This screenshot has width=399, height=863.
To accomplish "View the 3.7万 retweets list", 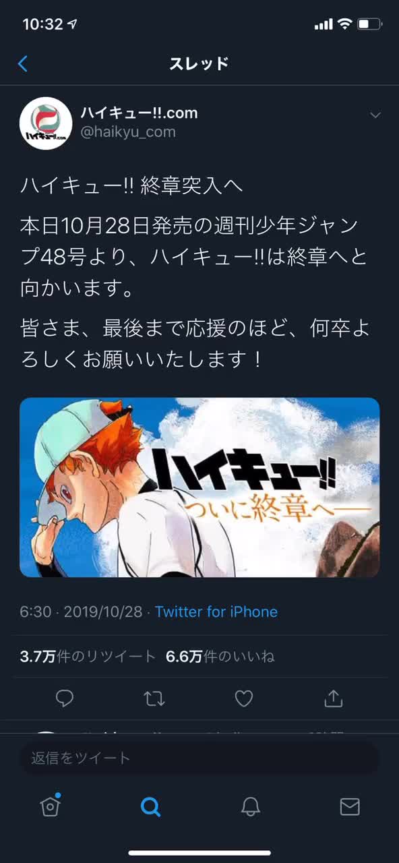I will click(88, 656).
